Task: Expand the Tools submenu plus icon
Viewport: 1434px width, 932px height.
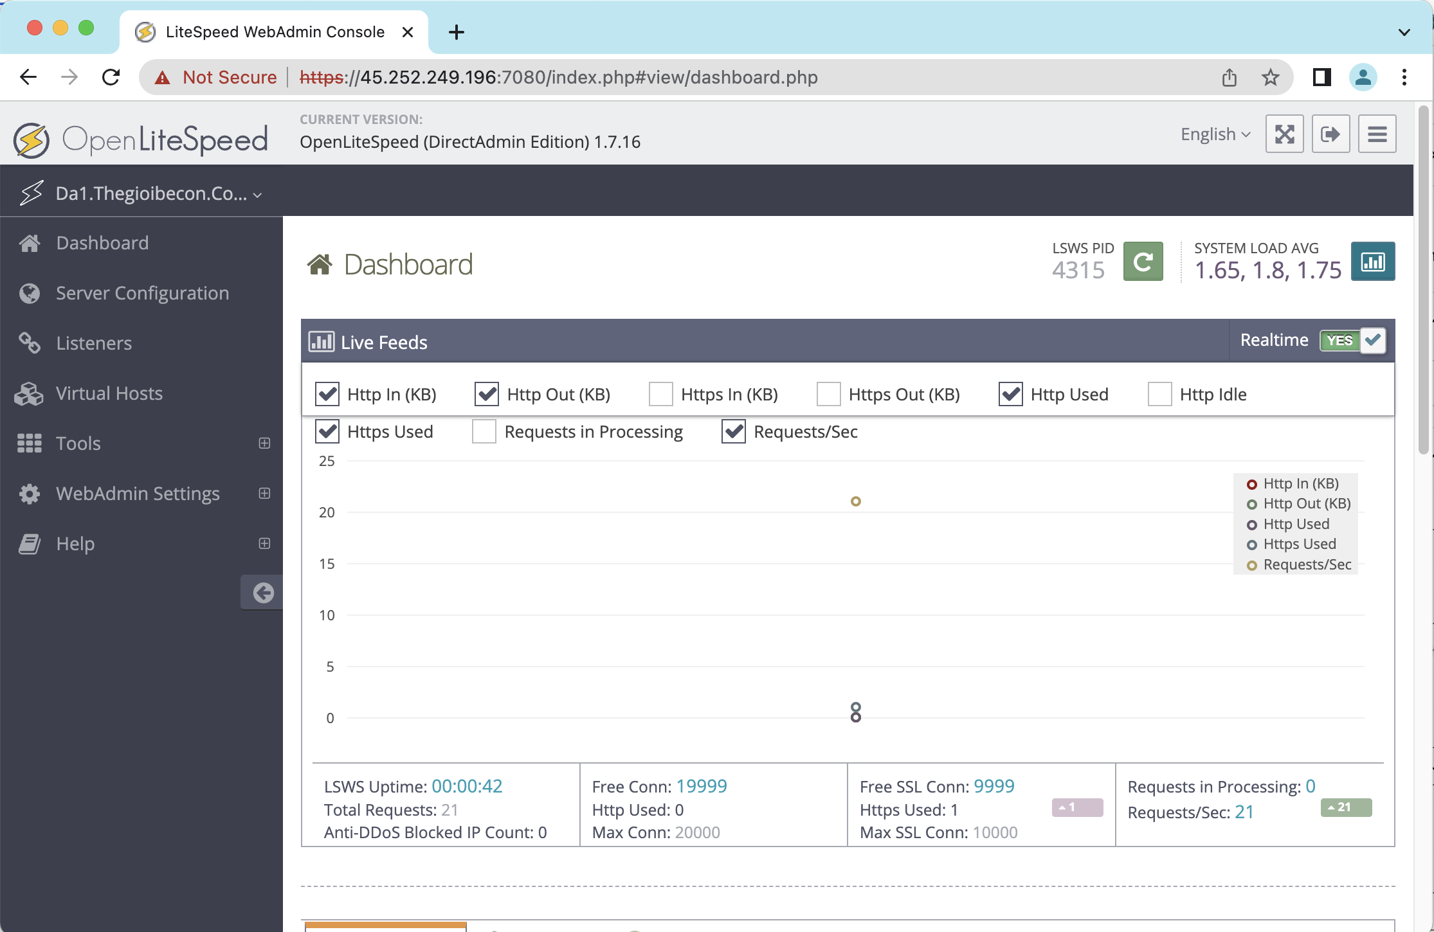Action: (x=264, y=443)
